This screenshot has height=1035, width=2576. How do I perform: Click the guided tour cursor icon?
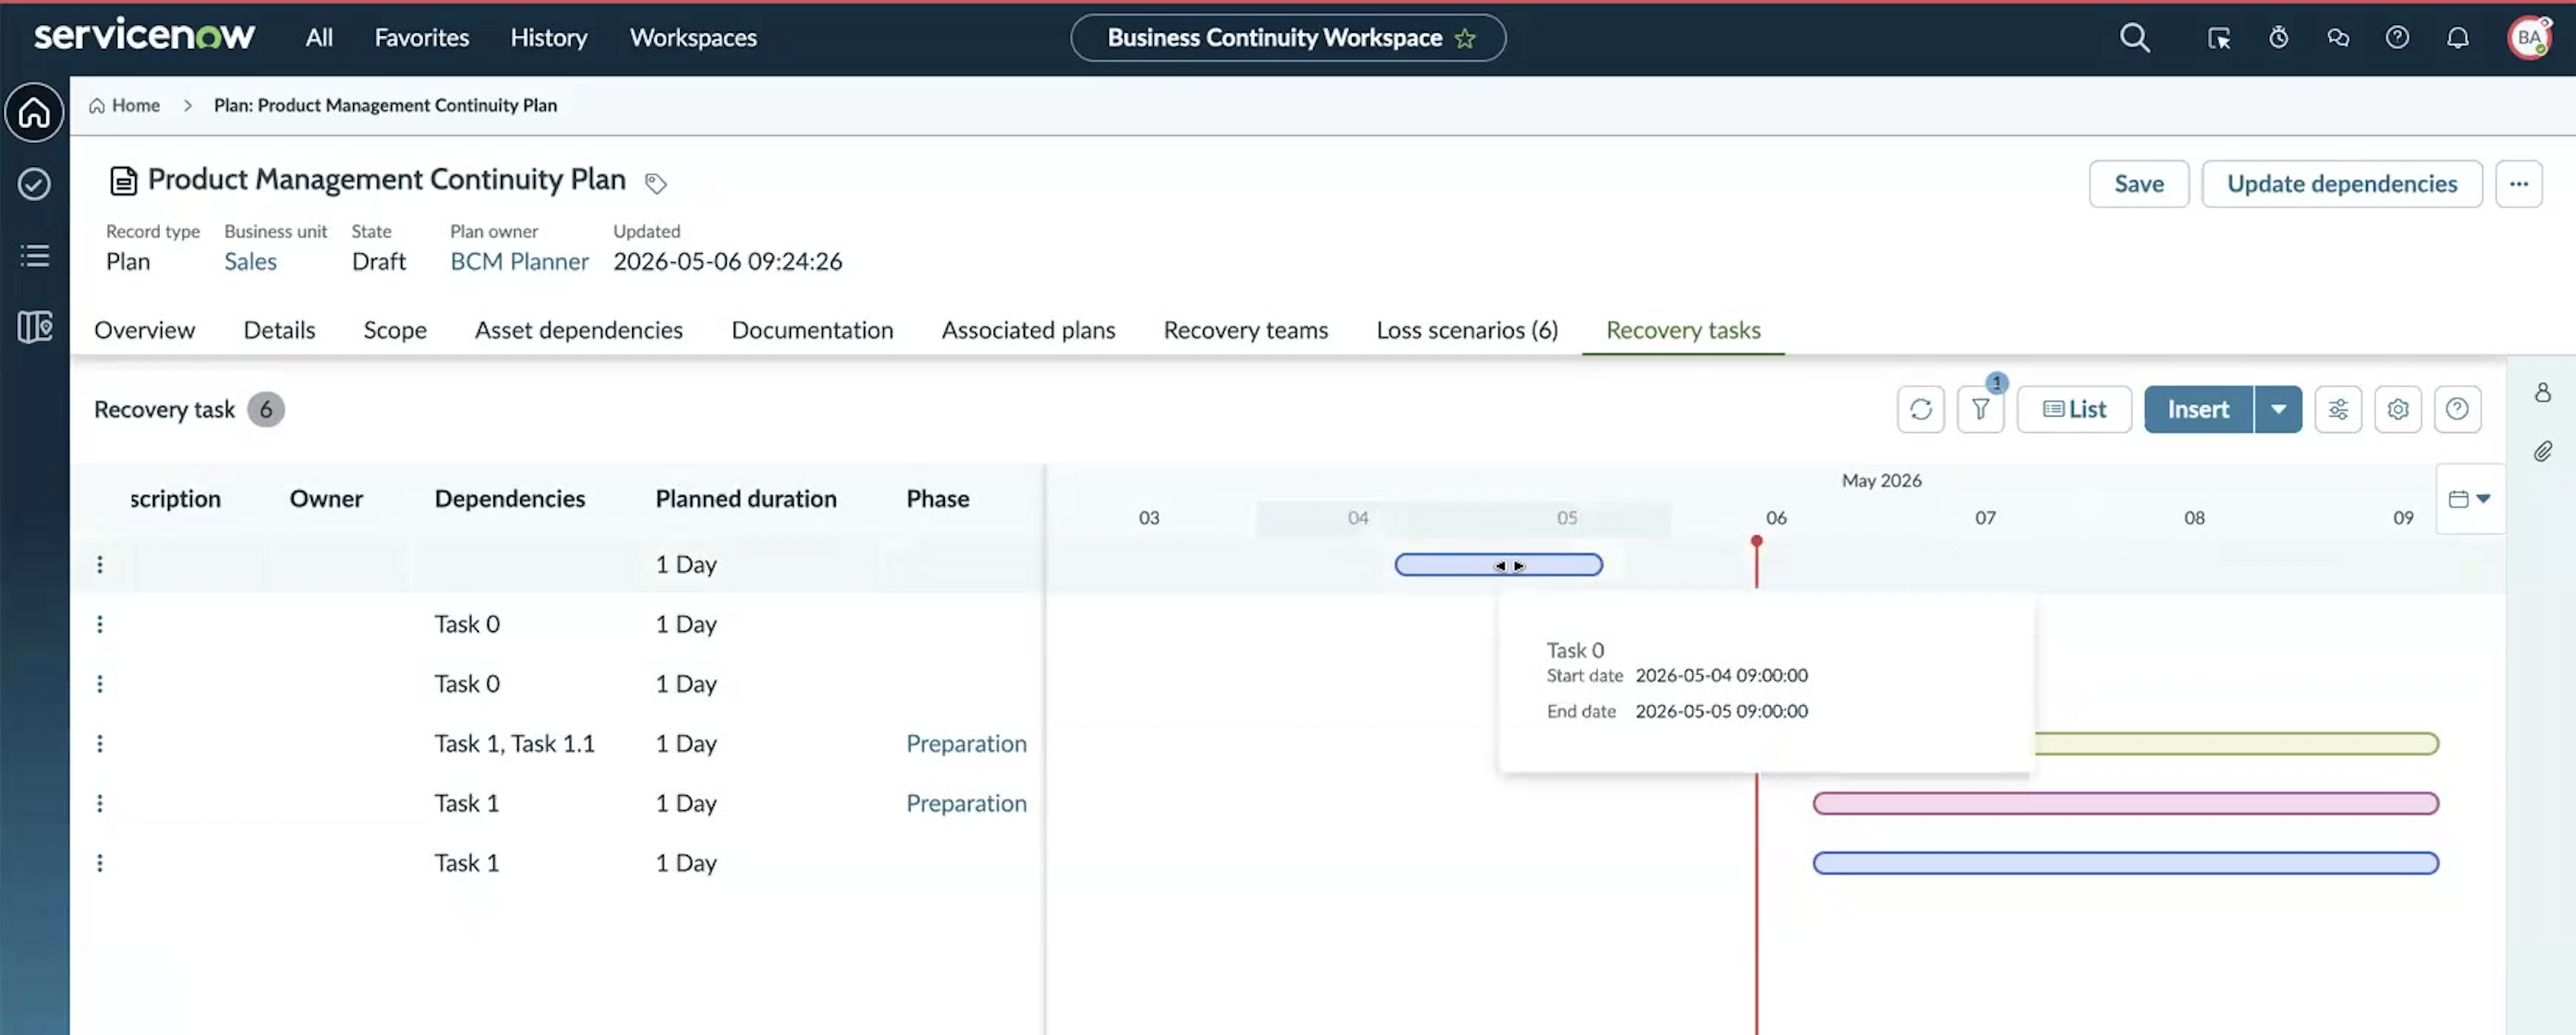pos(2218,38)
